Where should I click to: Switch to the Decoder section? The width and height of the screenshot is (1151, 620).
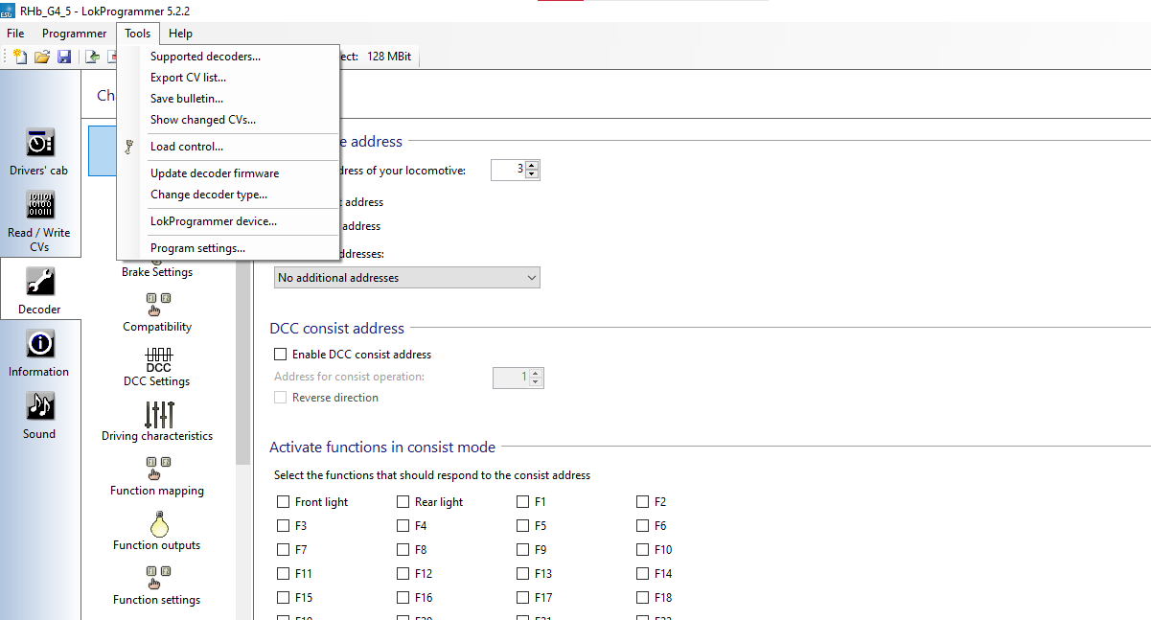[x=39, y=289]
